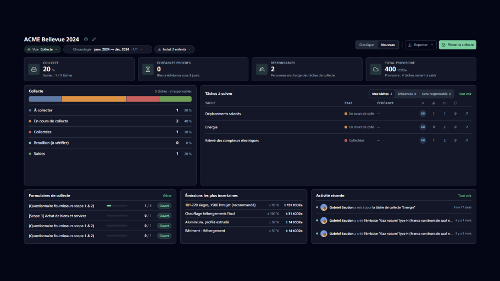This screenshot has width=500, height=281.
Task: Click the activity about tâche de collecte "Energie"
Action: (394, 207)
